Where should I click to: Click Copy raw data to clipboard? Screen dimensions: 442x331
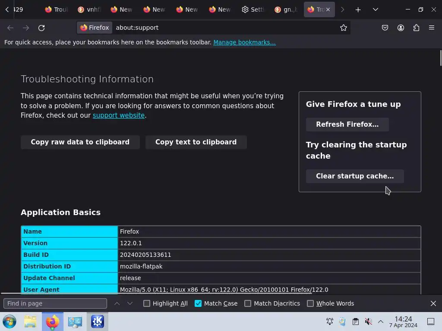[x=80, y=142]
